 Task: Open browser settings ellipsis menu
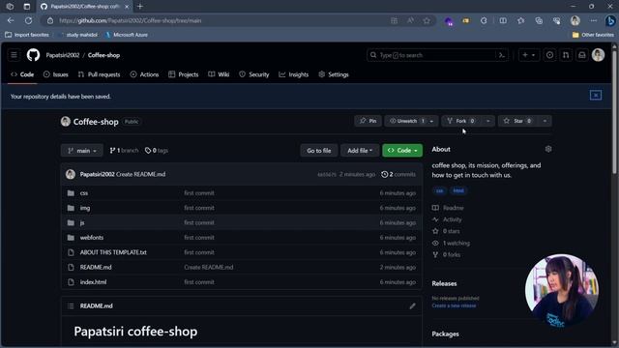[593, 20]
